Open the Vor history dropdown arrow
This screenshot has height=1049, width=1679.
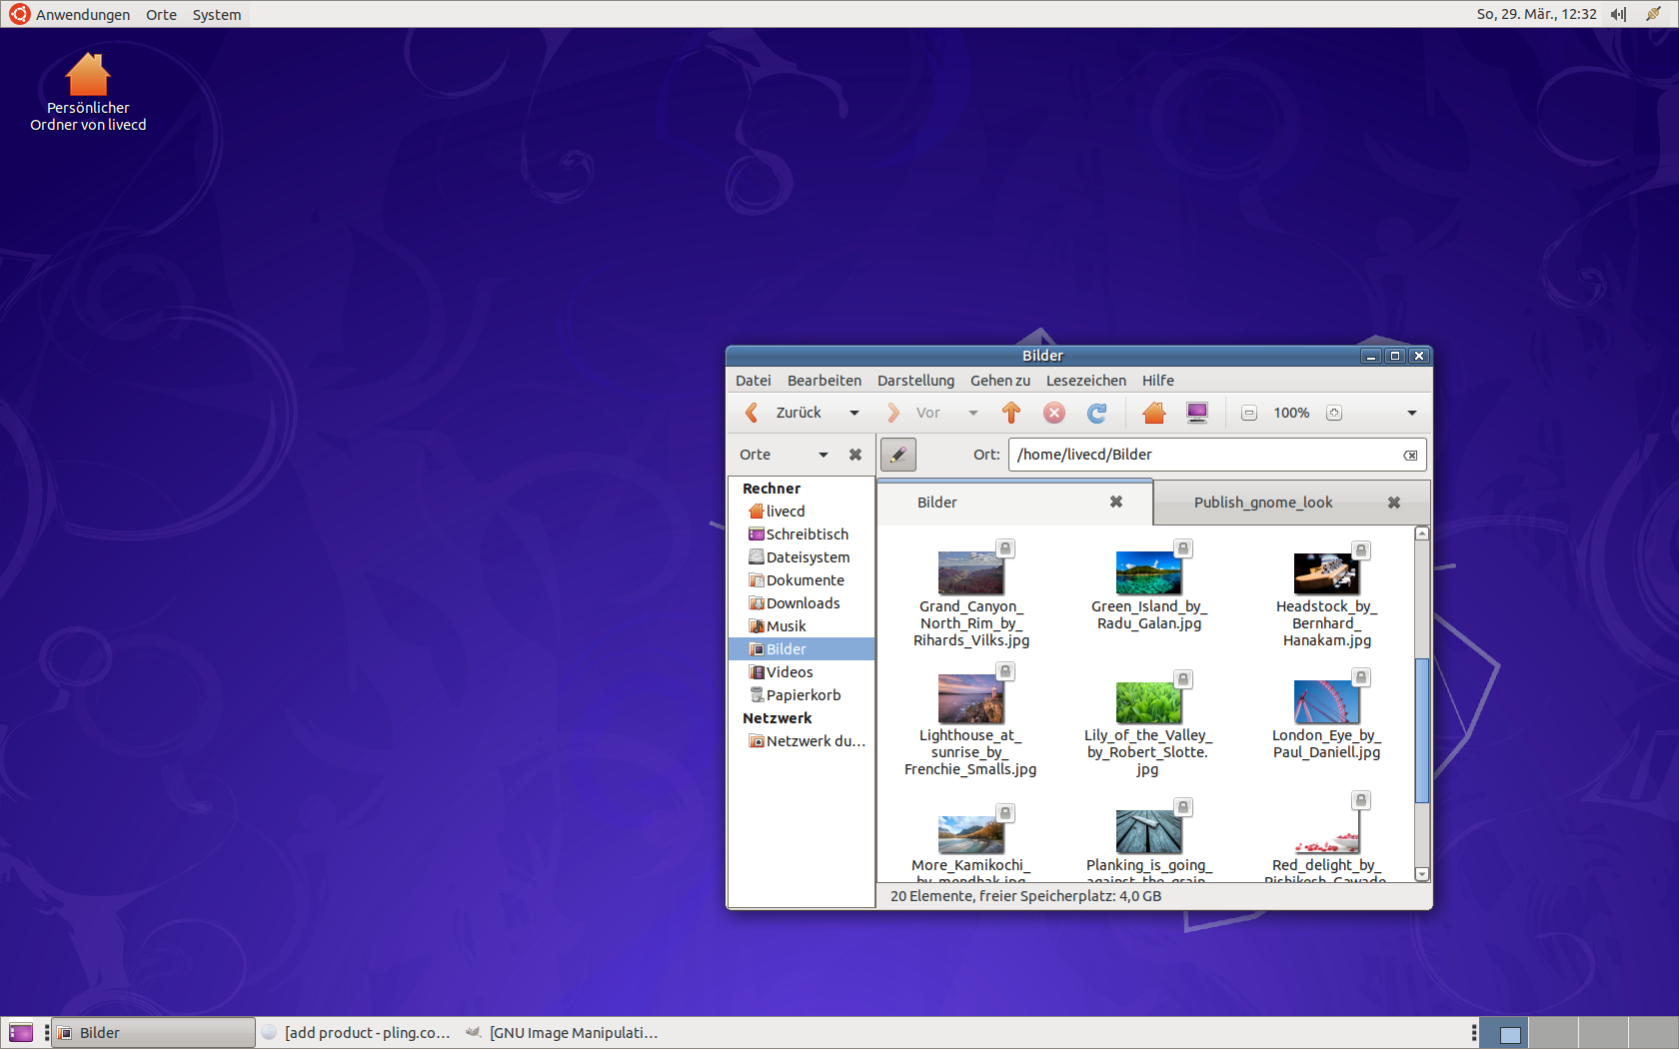click(973, 413)
